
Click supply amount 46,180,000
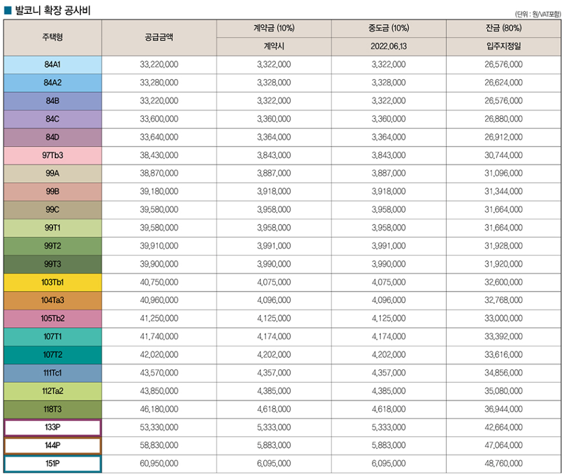[x=159, y=409]
